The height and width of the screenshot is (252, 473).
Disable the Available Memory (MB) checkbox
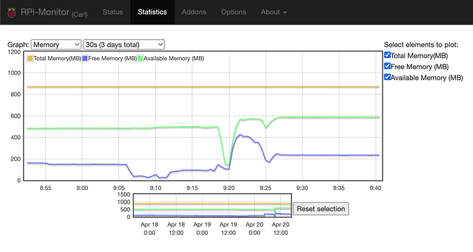coord(387,77)
